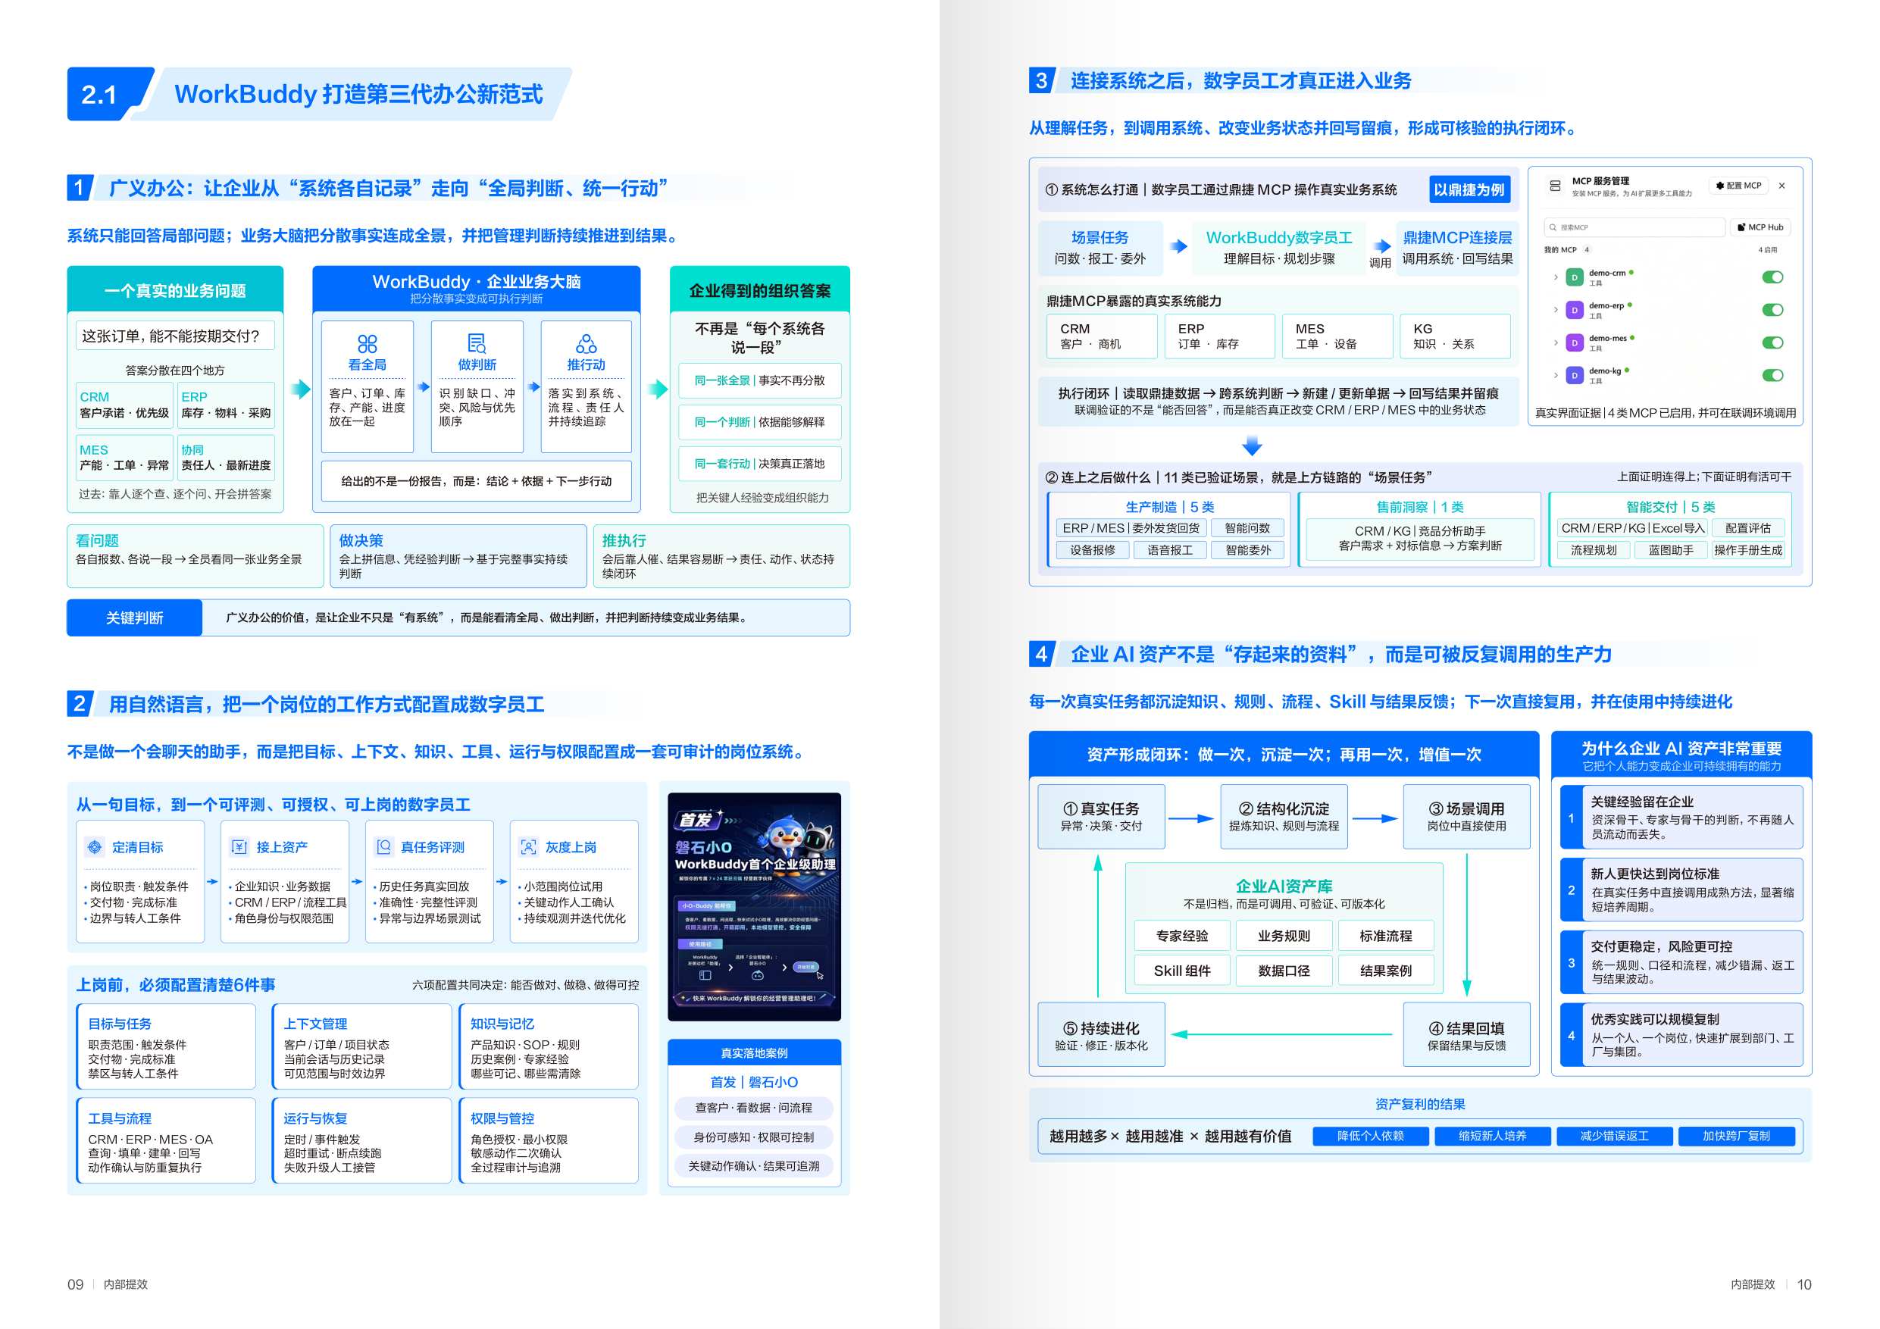
Task: Open the 磐石小O poster thumbnail
Action: coord(754,906)
